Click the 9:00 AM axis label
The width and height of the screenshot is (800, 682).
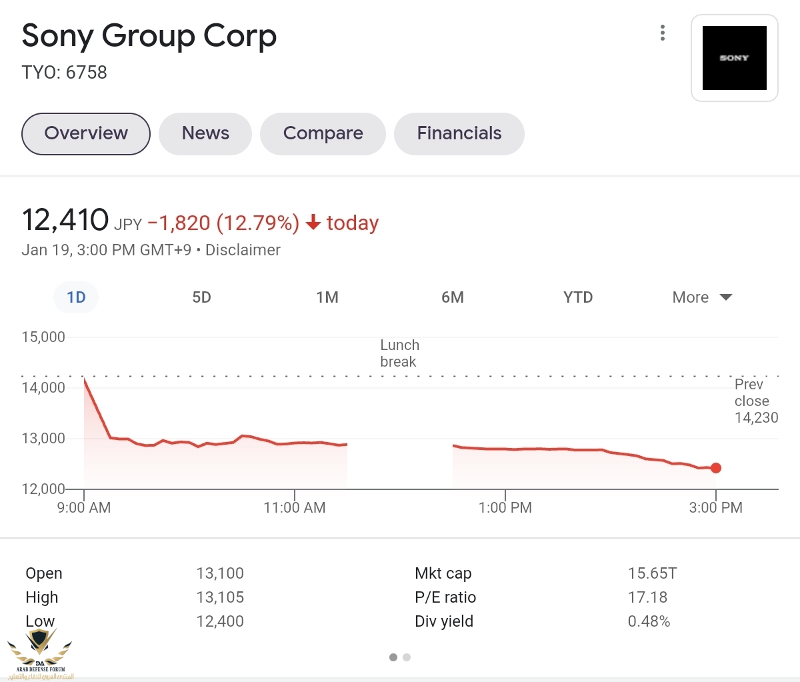point(84,508)
